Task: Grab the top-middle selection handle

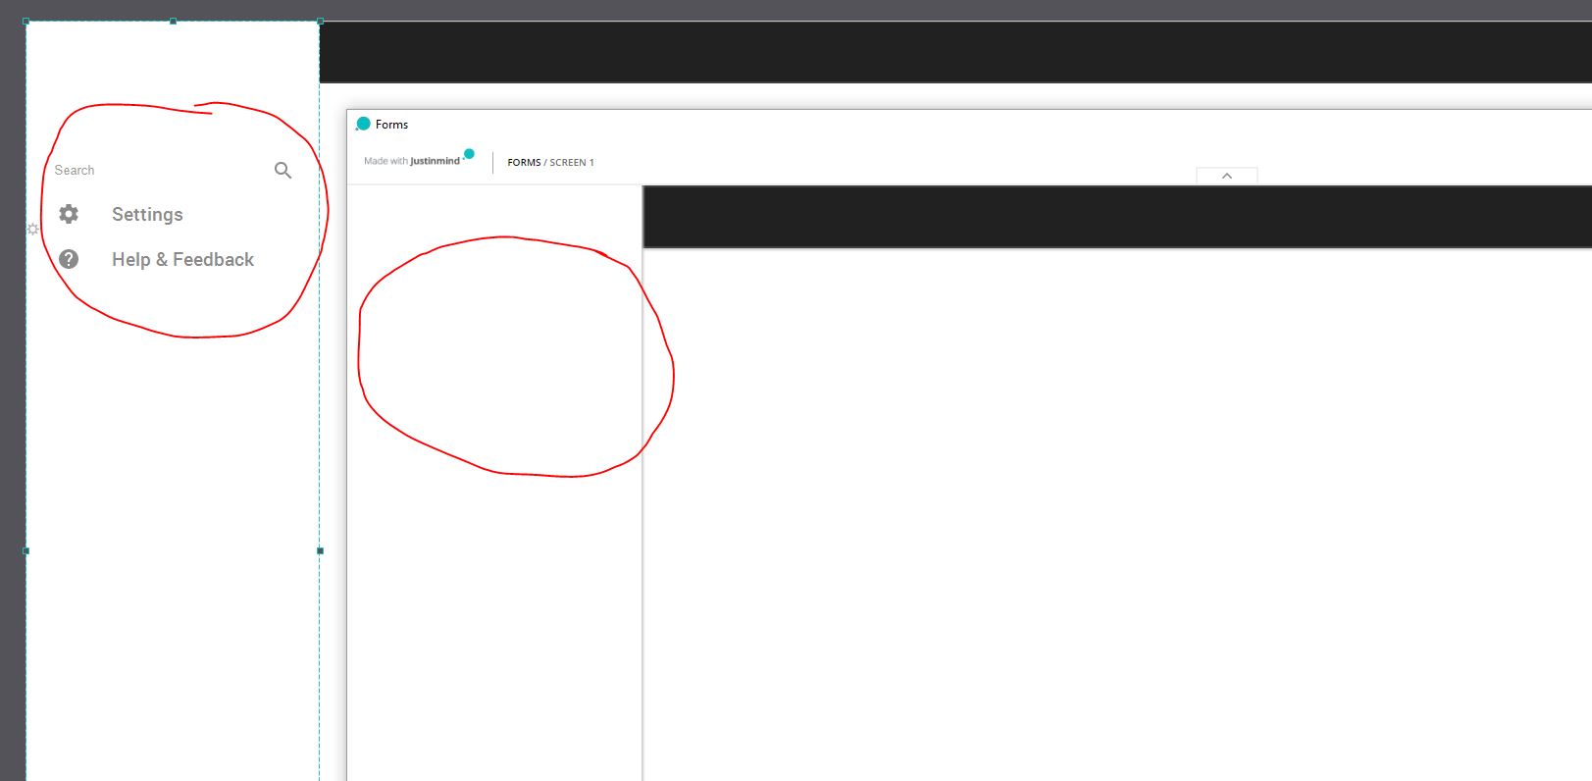Action: [173, 22]
